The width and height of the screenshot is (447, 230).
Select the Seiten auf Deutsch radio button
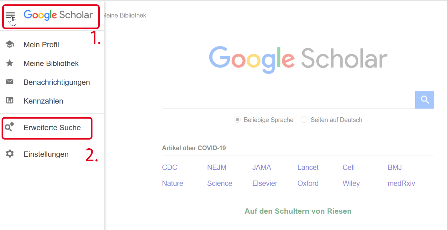click(x=304, y=120)
